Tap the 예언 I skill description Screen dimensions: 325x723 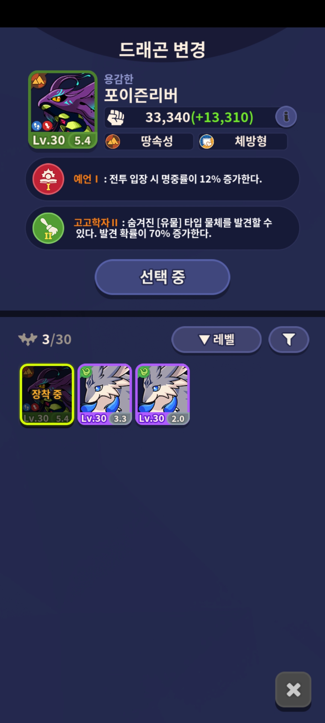pyautogui.click(x=168, y=179)
